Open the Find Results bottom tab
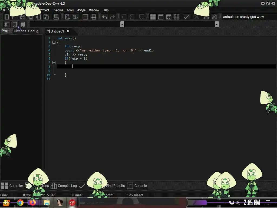 click(115, 186)
